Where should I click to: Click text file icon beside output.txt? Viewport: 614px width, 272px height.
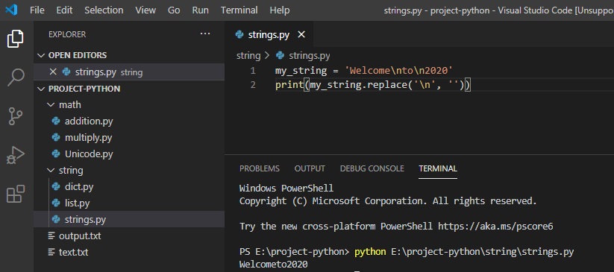coord(51,236)
